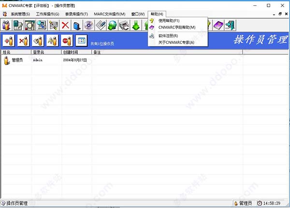
Task: Click the blue book toolbar icon
Action: 77,25
